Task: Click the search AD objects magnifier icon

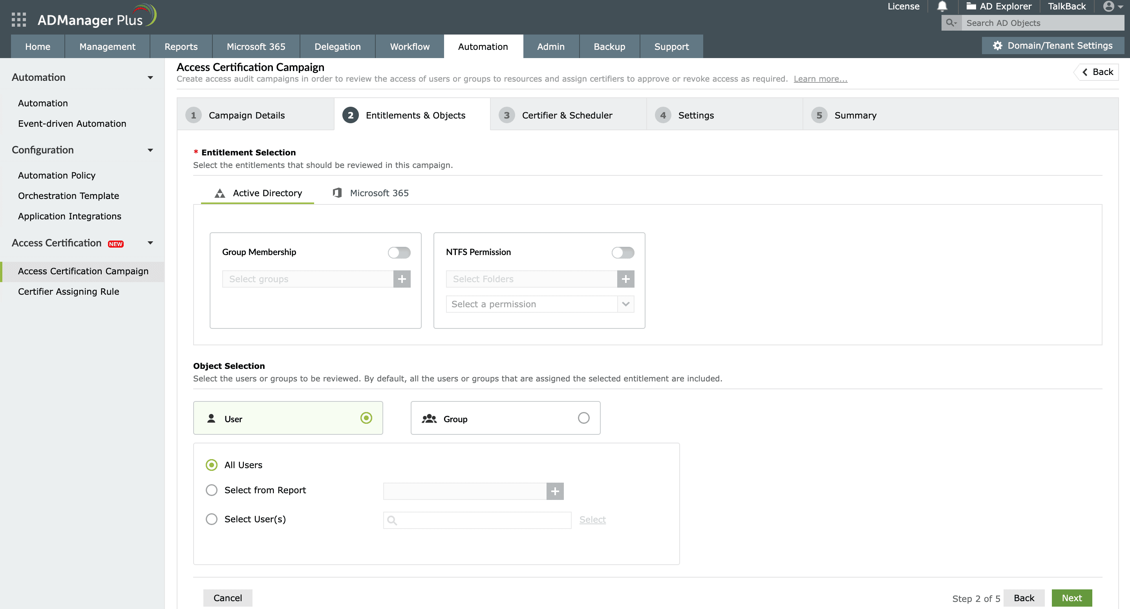Action: 951,23
